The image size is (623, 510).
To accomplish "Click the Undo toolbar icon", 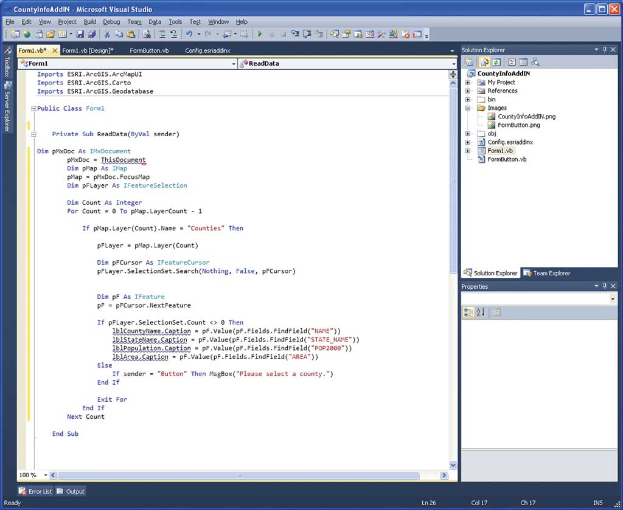I will click(189, 35).
